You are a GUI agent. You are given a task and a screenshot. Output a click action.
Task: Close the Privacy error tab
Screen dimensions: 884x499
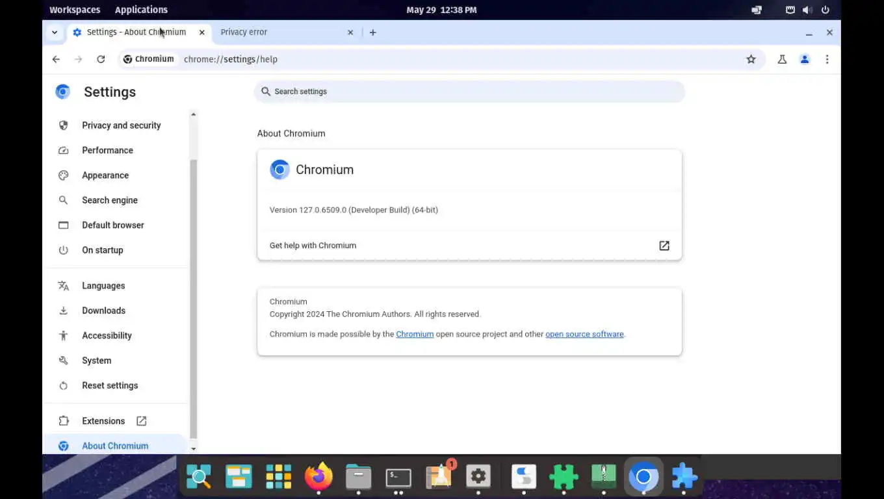(x=350, y=32)
